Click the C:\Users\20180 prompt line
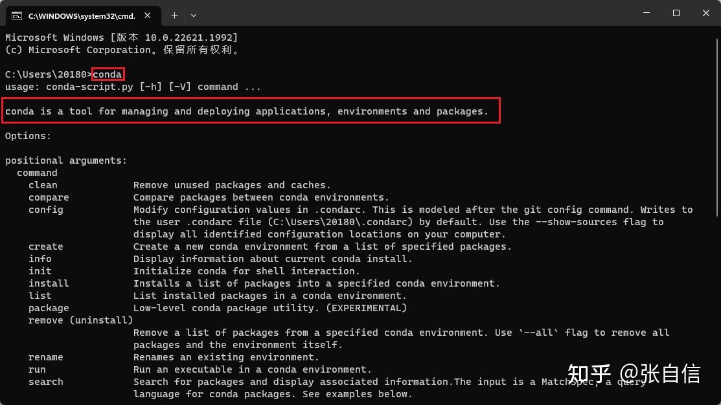The height and width of the screenshot is (405, 721). (x=45, y=74)
